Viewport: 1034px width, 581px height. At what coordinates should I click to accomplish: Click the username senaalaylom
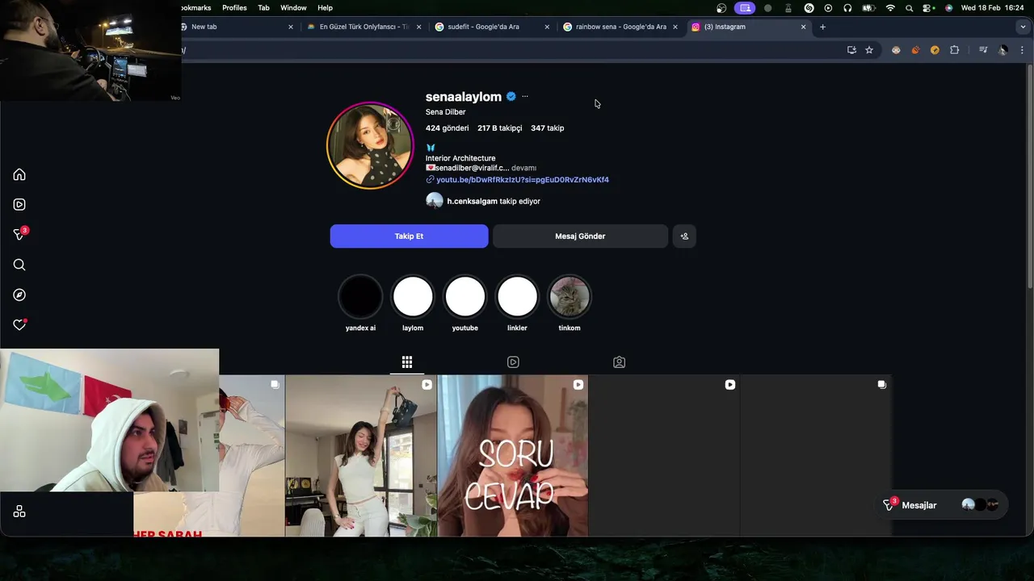click(464, 97)
